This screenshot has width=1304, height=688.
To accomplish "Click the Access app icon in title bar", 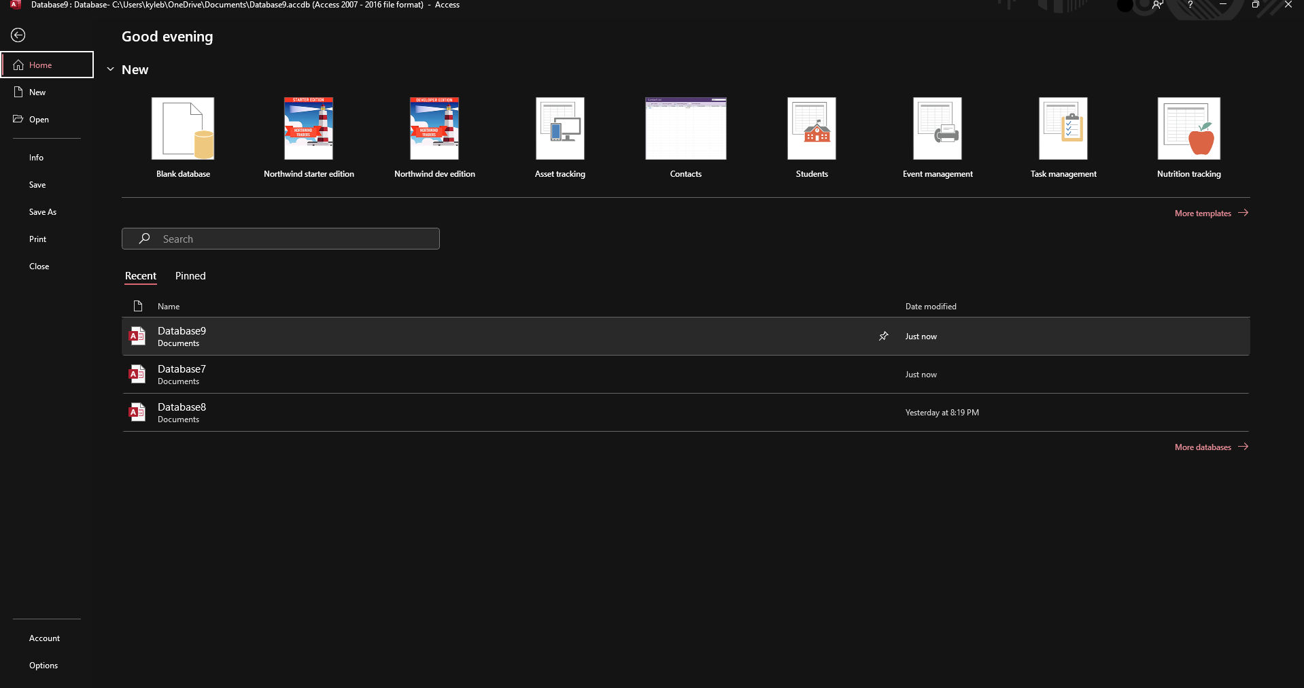I will pos(15,5).
